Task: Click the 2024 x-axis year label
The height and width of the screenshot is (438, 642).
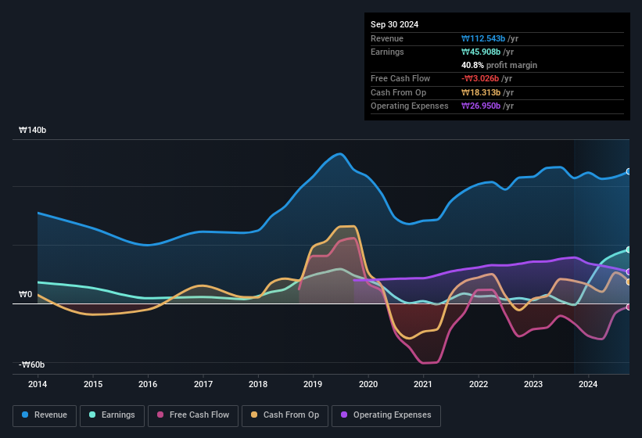Action: pyautogui.click(x=588, y=384)
